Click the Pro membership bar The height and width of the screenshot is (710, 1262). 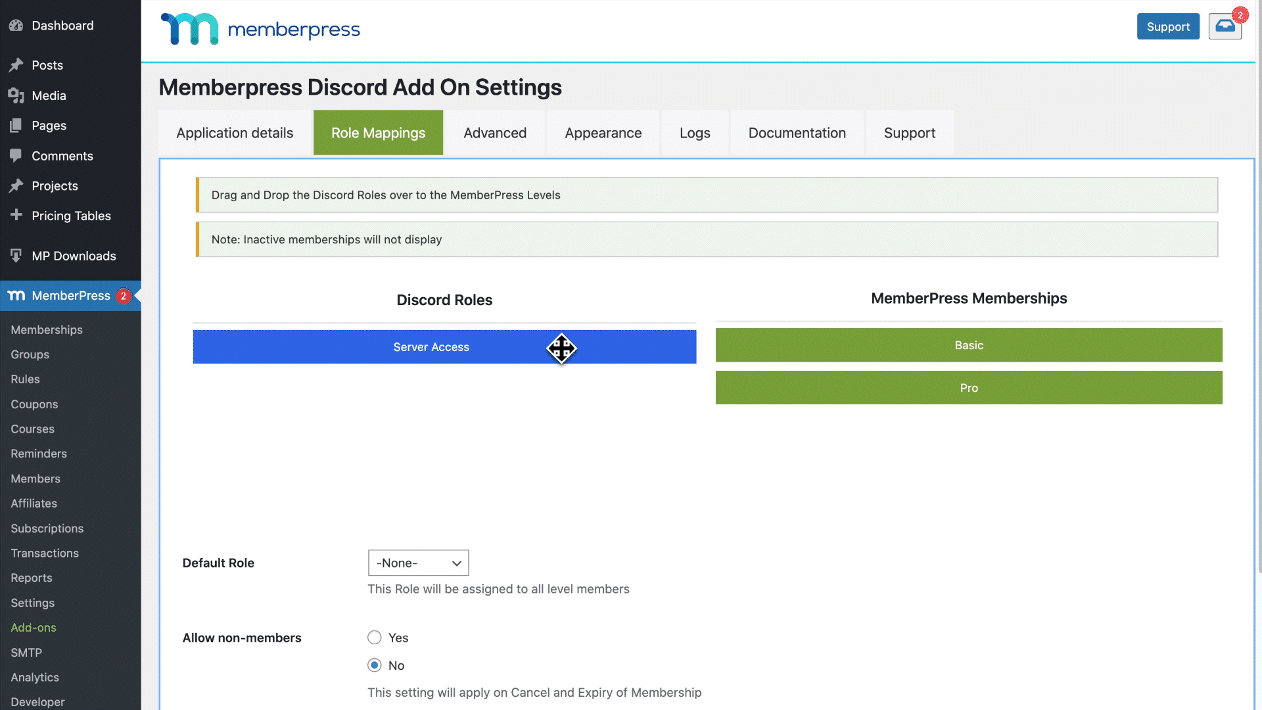pos(969,388)
